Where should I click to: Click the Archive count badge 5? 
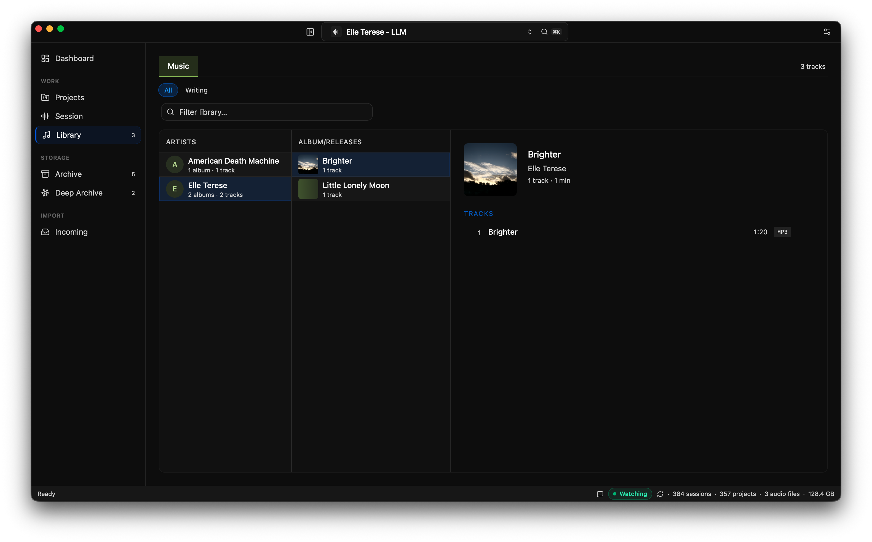coord(133,174)
